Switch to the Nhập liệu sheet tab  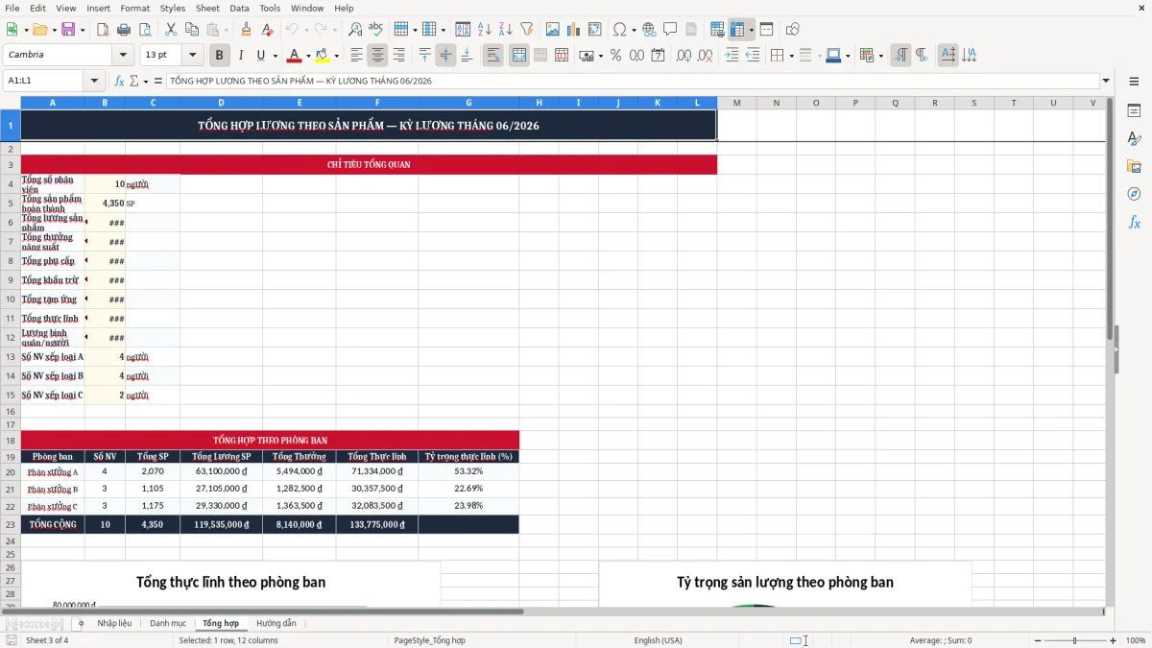114,623
